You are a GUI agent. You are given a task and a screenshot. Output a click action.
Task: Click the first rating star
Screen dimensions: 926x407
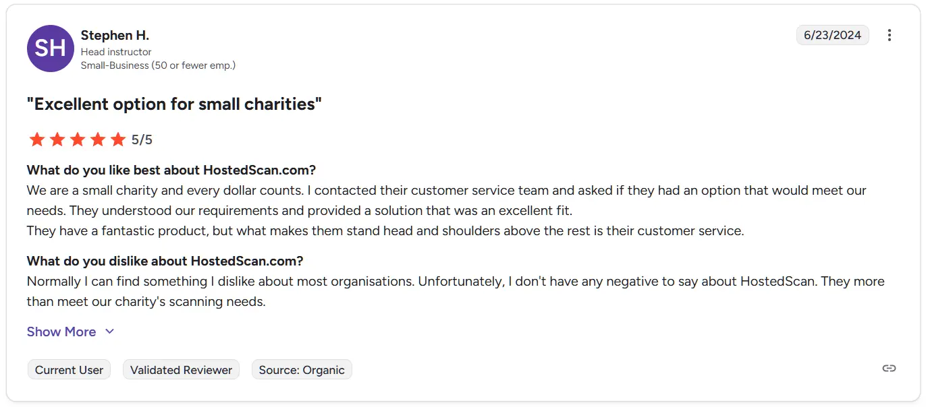click(37, 139)
